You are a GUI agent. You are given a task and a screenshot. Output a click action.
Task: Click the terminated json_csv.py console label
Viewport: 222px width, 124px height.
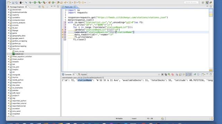pyautogui.click(x=83, y=77)
